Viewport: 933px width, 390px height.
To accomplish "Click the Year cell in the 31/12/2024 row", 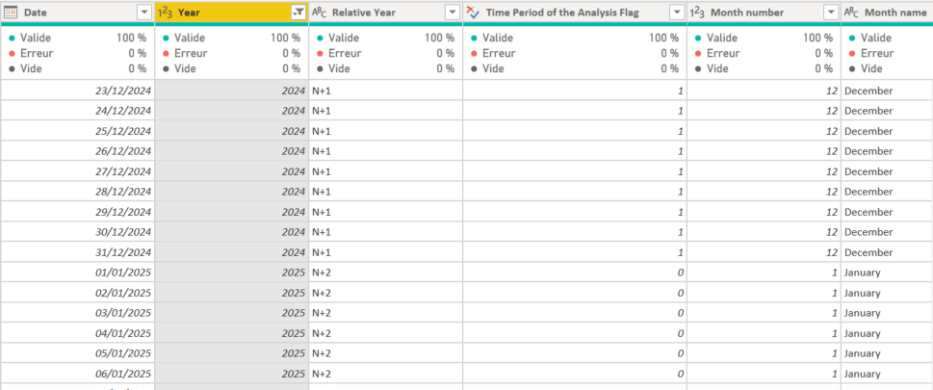I will click(231, 252).
